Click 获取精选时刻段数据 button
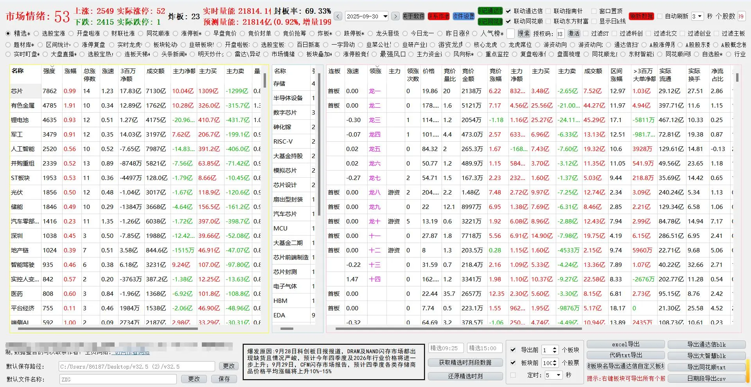751x387 pixels. pos(465,363)
